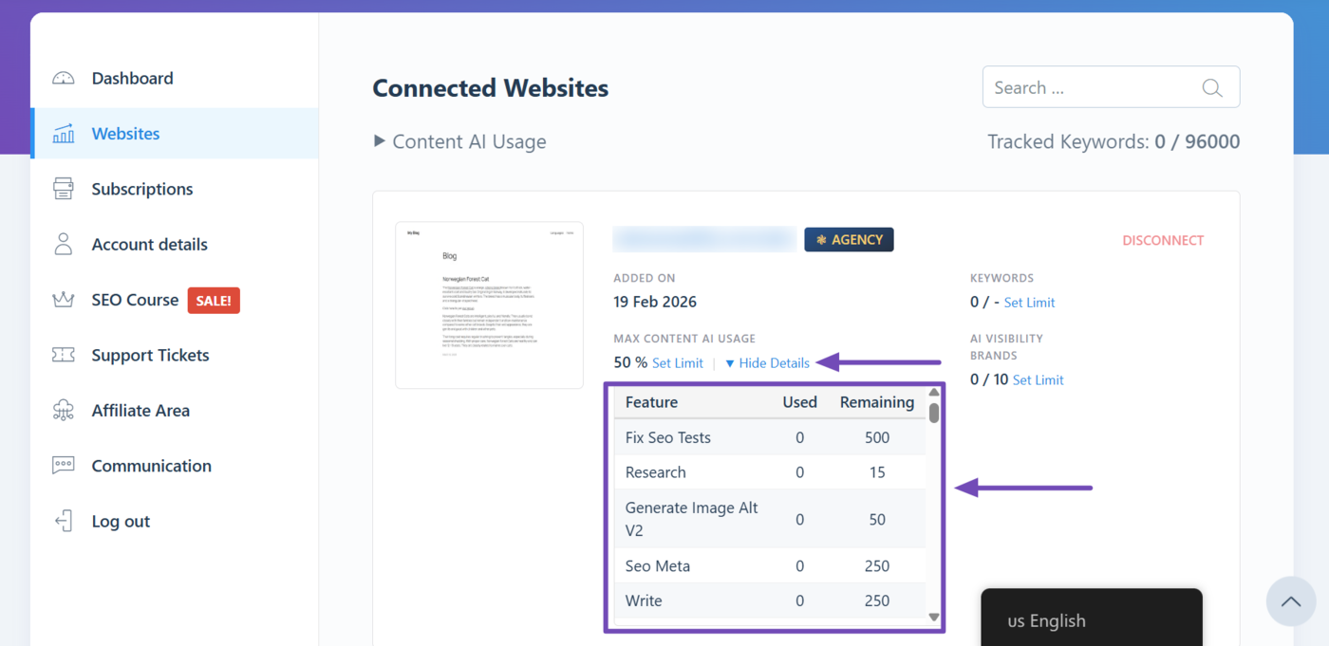The width and height of the screenshot is (1329, 646).
Task: Click the added date 19 Feb 2026
Action: coord(655,302)
